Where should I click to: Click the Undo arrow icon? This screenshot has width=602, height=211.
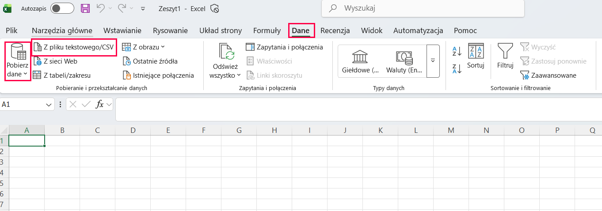(x=100, y=8)
